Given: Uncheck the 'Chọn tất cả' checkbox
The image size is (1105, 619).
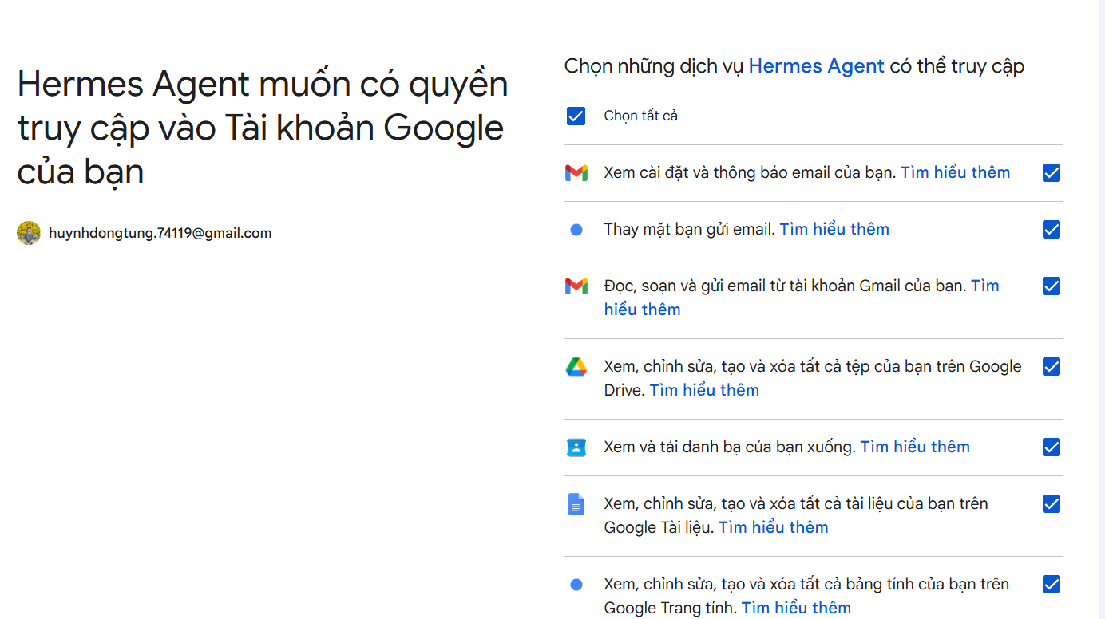Looking at the screenshot, I should coord(576,116).
